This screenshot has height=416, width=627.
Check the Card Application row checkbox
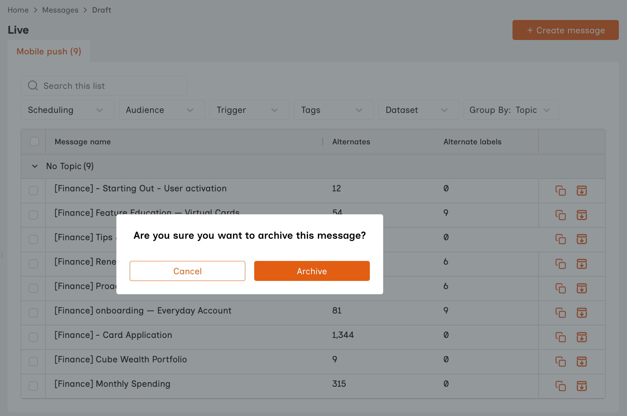tap(33, 337)
